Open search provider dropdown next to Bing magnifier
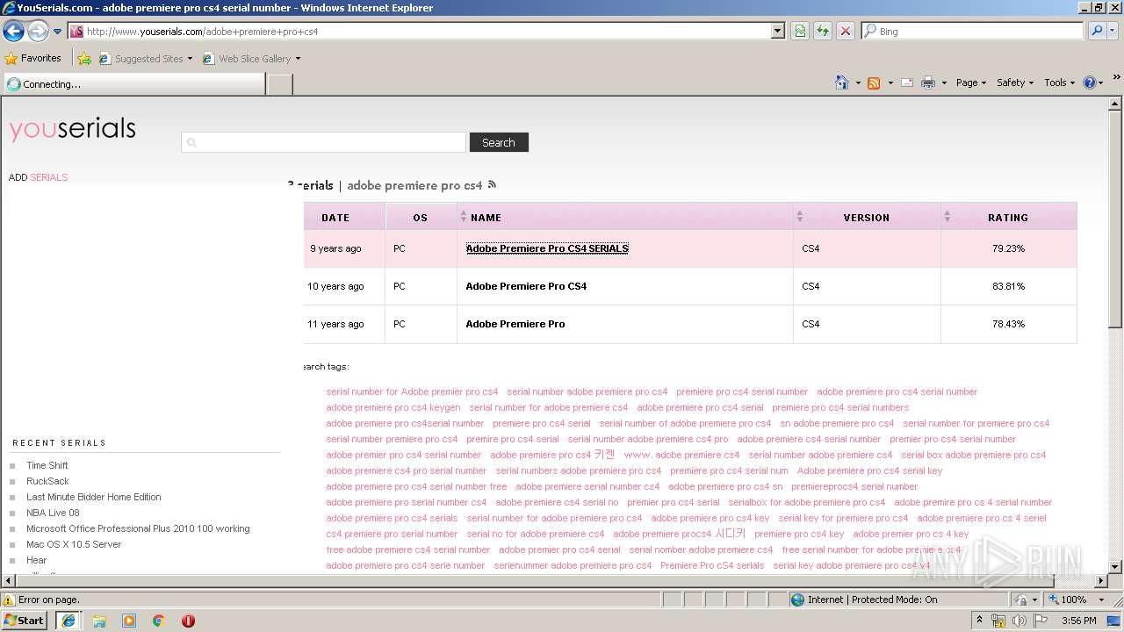 tap(1113, 32)
